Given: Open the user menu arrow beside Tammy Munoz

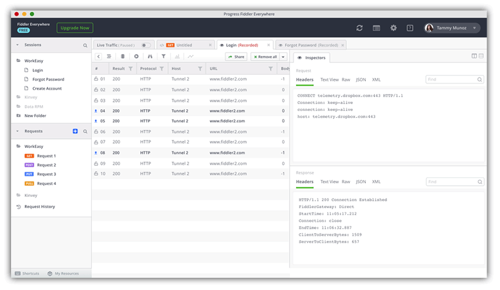Looking at the screenshot, I should click(x=475, y=28).
